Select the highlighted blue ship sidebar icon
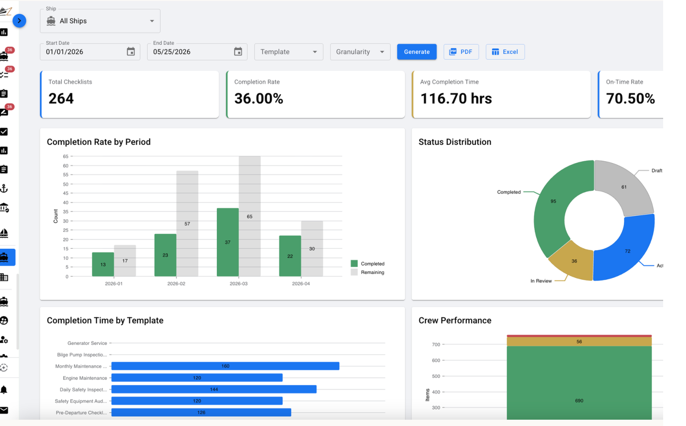This screenshot has width=686, height=426. [x=7, y=257]
